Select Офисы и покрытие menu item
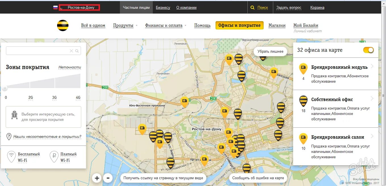386x186 pixels. click(239, 25)
